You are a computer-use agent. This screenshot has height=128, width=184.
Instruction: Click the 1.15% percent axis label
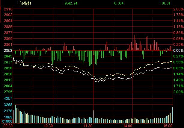pos(178,27)
